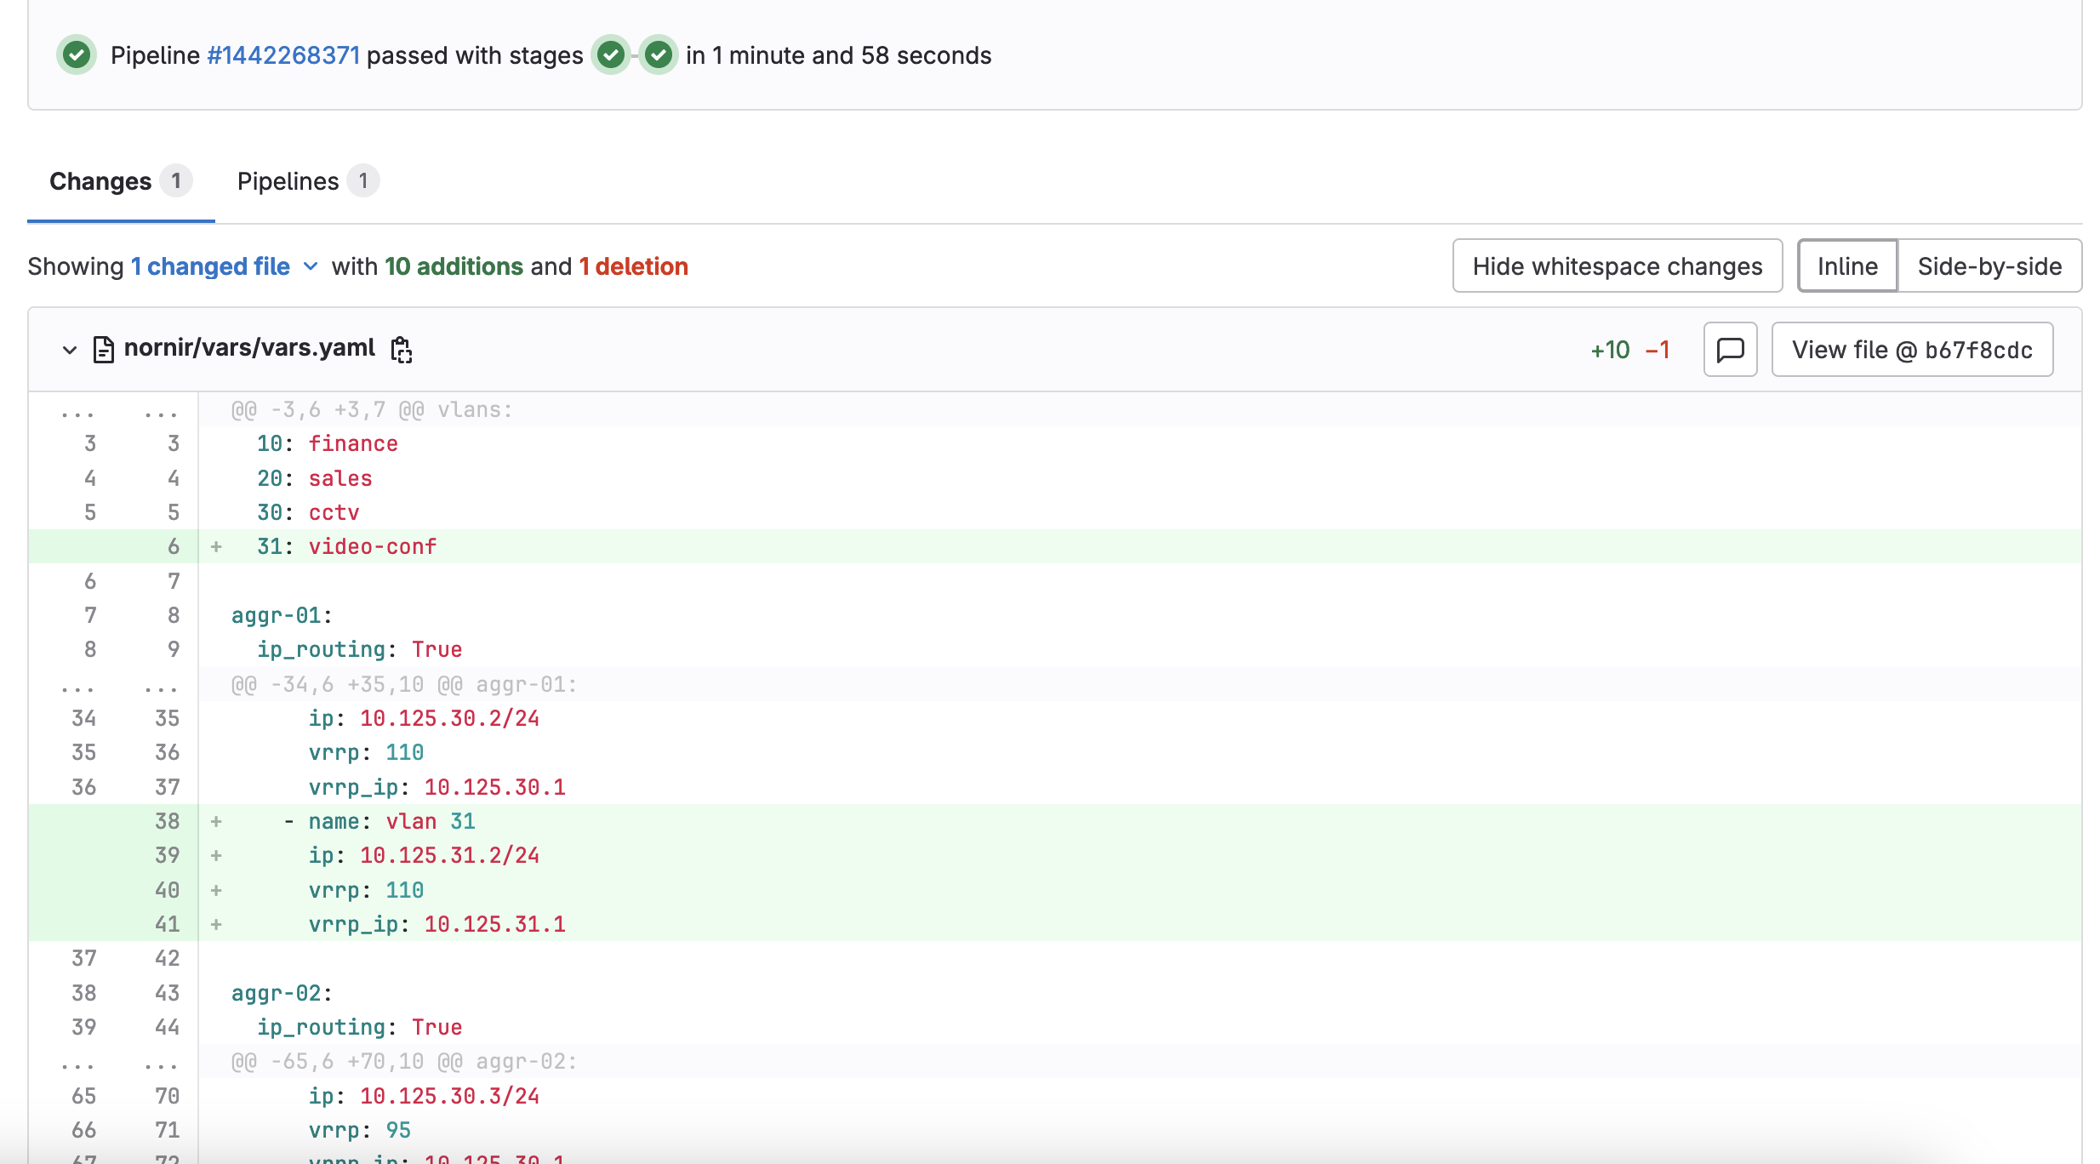Switch to Side-by-side diff view
This screenshot has height=1164, width=2100.
click(1989, 266)
